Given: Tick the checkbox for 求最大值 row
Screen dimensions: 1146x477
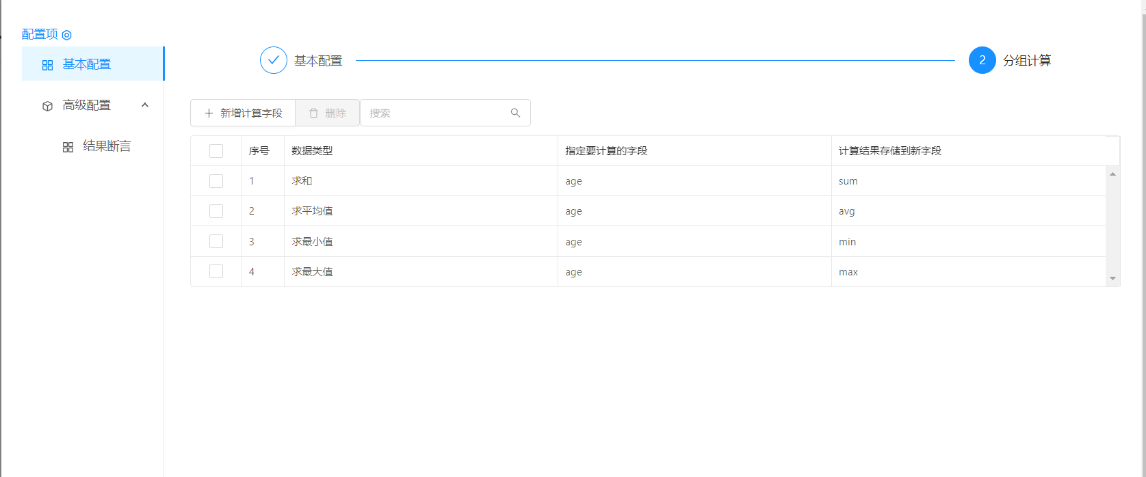Looking at the screenshot, I should 216,271.
